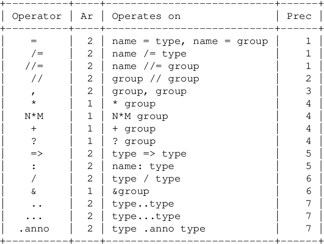Screen dimensions: 324x244
Task: Click the 'name /= type' text
Action: pyautogui.click(x=149, y=53)
